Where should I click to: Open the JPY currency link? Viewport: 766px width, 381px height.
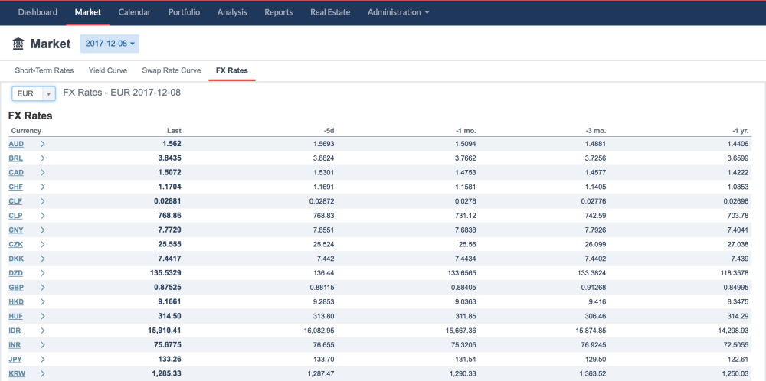click(15, 360)
